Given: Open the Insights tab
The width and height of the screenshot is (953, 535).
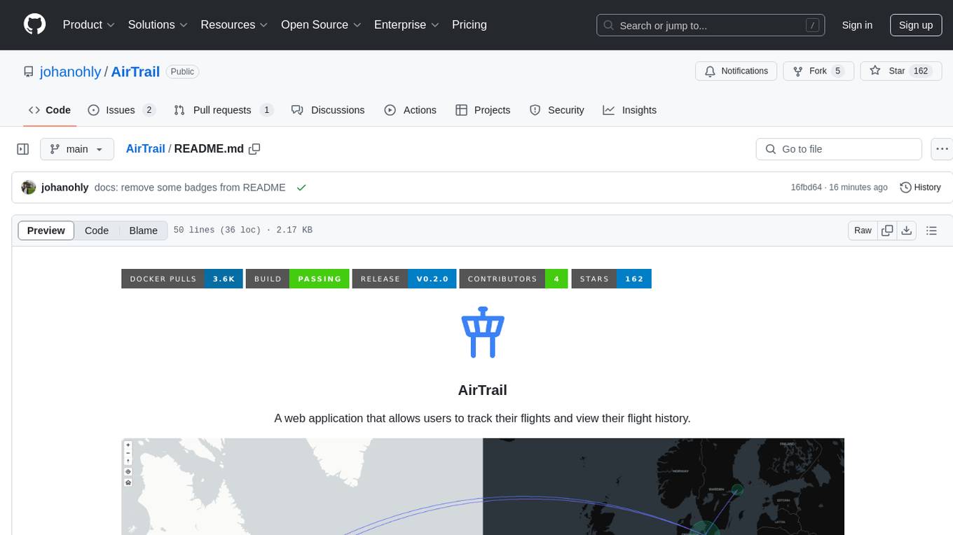Looking at the screenshot, I should coord(629,110).
